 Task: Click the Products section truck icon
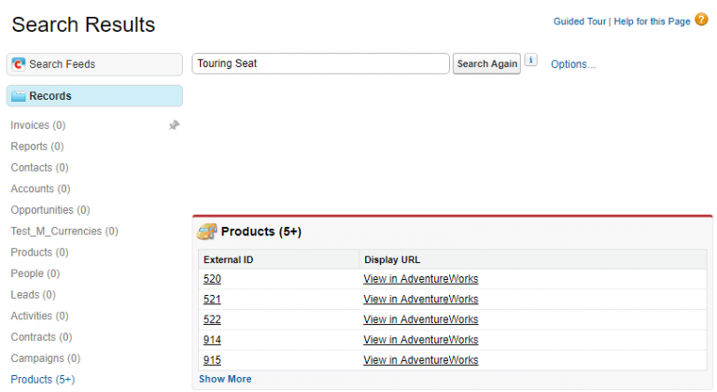point(207,231)
